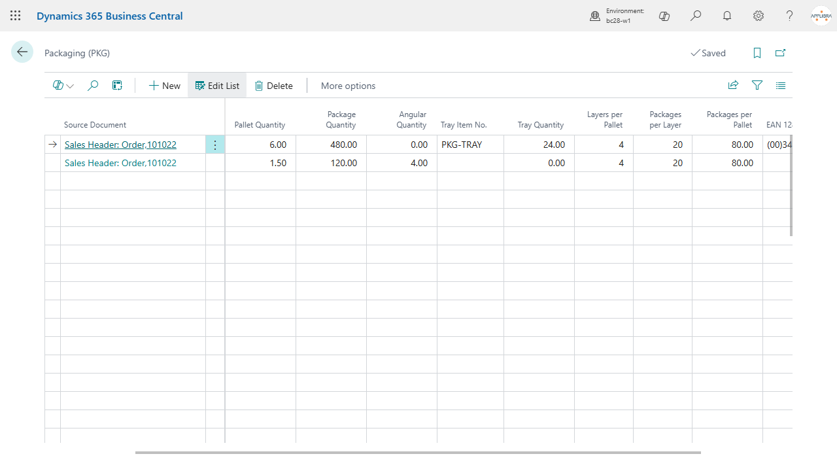This screenshot has width=837, height=471.
Task: Open the first Sales Header: Order,101022 link
Action: point(120,145)
